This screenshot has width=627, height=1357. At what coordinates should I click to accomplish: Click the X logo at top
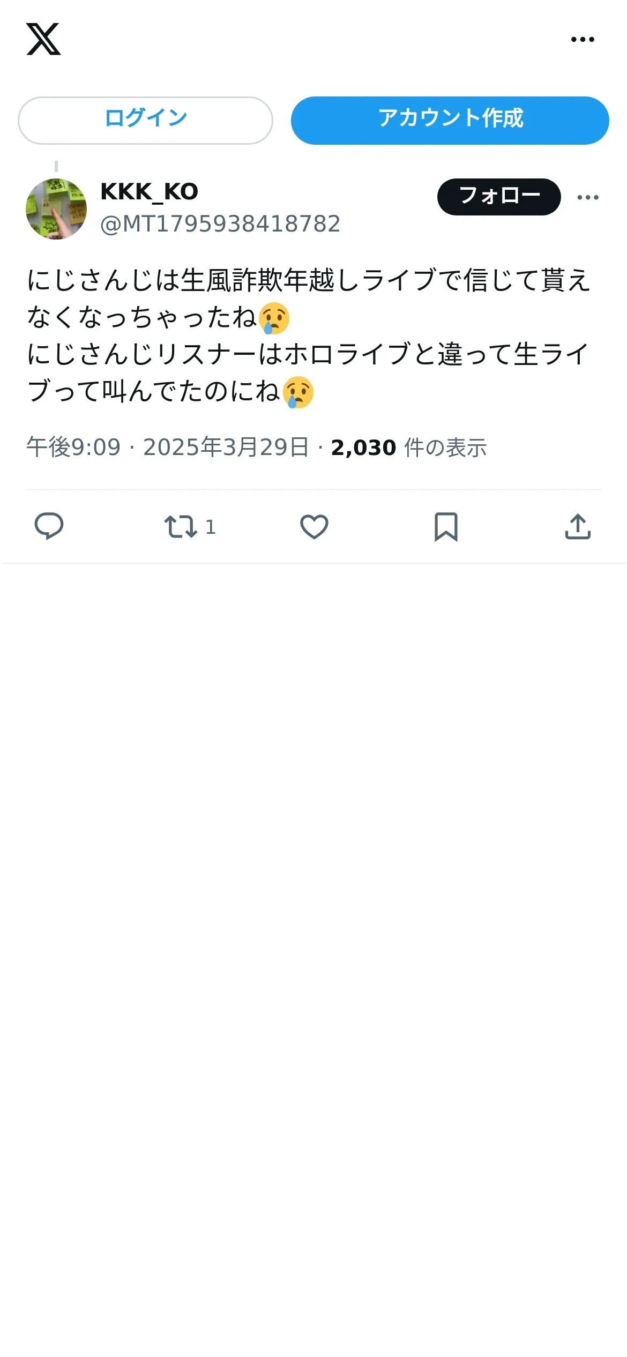coord(43,39)
